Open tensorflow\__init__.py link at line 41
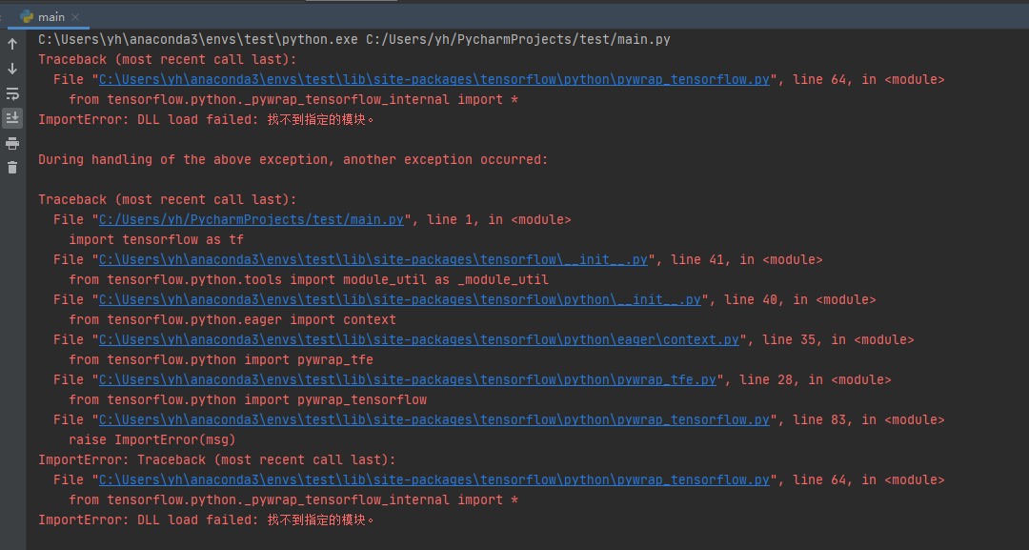Screen dimensions: 1029x550 (373, 260)
